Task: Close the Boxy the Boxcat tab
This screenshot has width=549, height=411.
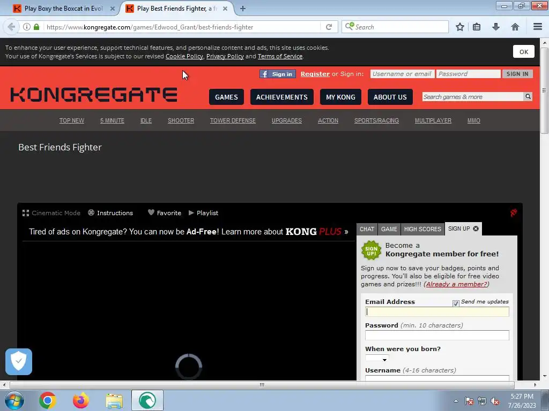Action: pyautogui.click(x=113, y=9)
